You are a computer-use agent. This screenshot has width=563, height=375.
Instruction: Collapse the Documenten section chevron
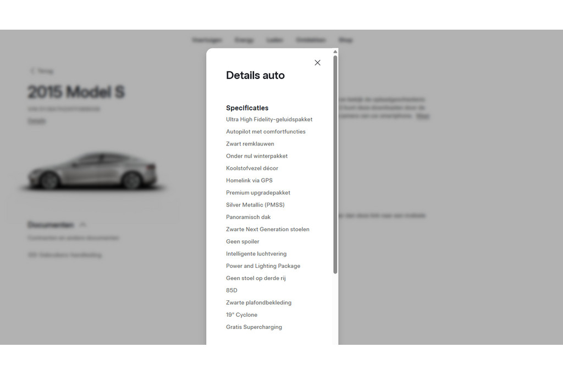click(x=82, y=225)
